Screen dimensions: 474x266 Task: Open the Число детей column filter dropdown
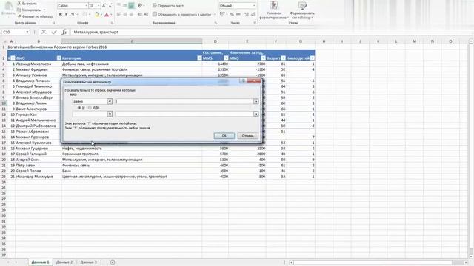(x=313, y=58)
